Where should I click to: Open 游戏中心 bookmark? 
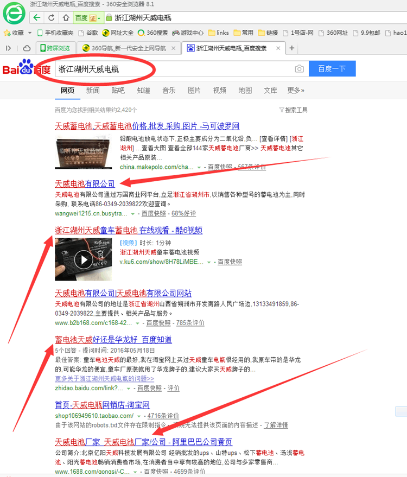(x=188, y=33)
